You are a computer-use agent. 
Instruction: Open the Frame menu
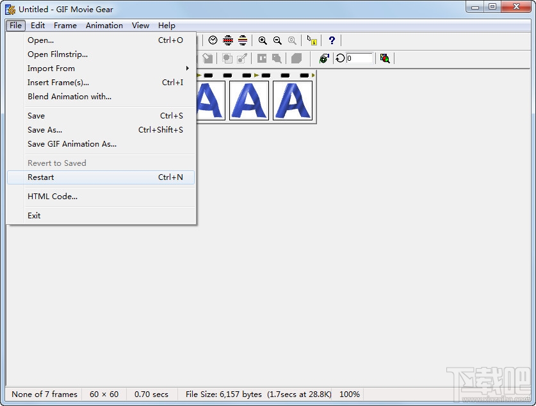pos(65,25)
